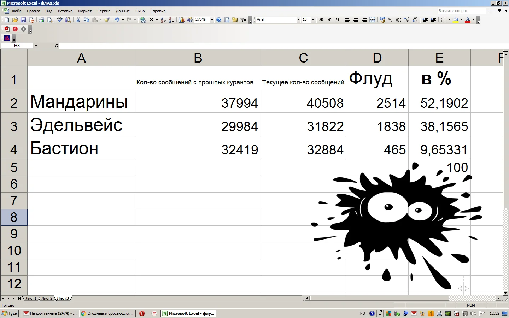
Task: Launch the Chart Wizard icon
Action: click(181, 20)
